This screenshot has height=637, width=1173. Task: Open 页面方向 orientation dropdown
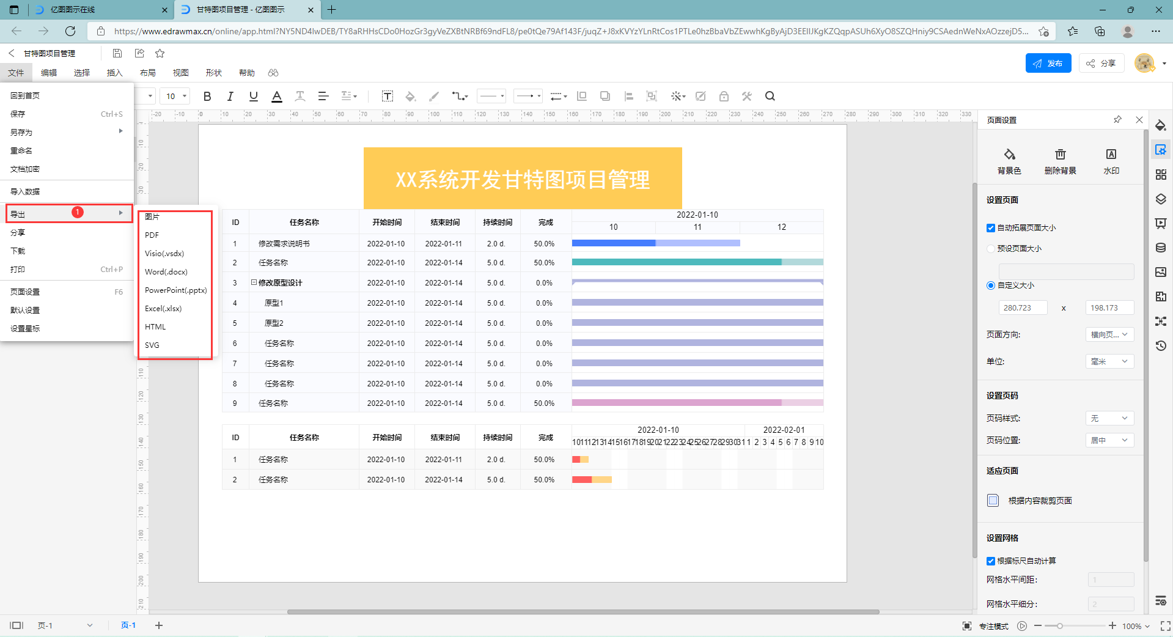tap(1109, 334)
